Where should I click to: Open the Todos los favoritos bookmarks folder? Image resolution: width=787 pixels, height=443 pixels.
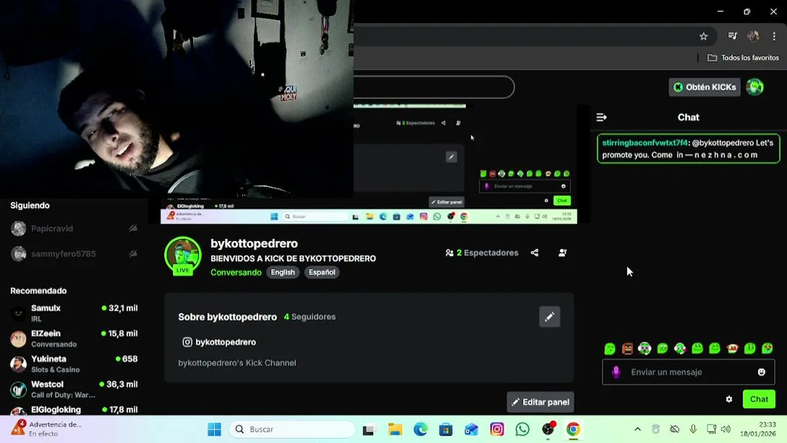[743, 58]
